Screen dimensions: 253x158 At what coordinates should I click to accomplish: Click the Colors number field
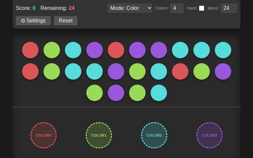[177, 8]
